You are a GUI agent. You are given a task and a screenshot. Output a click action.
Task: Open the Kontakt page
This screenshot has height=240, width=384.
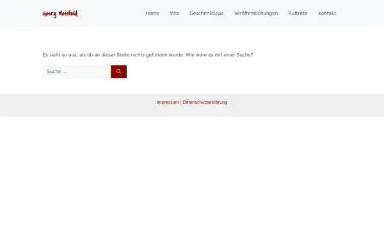(x=327, y=13)
